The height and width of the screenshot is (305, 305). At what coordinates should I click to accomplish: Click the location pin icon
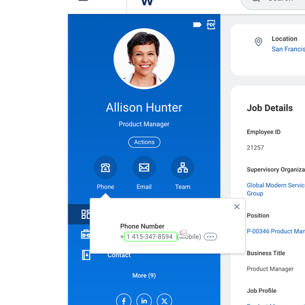coord(259,42)
